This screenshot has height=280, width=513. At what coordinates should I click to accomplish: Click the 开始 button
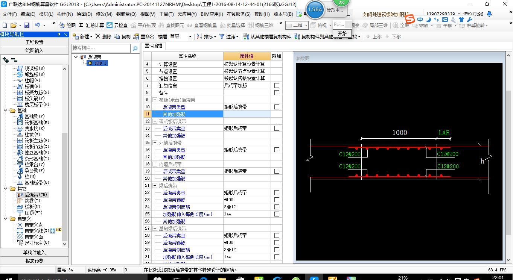tap(342, 33)
